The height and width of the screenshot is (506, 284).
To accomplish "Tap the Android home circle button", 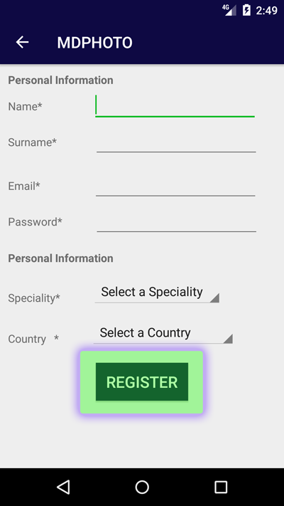I will point(142,487).
